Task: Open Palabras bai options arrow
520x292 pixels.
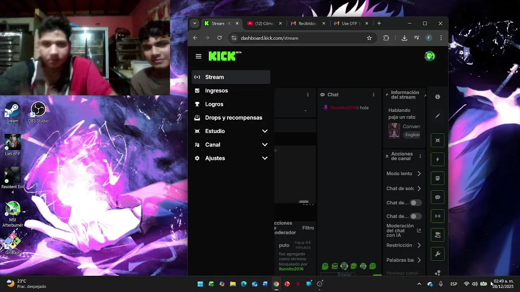Action: tap(419, 260)
